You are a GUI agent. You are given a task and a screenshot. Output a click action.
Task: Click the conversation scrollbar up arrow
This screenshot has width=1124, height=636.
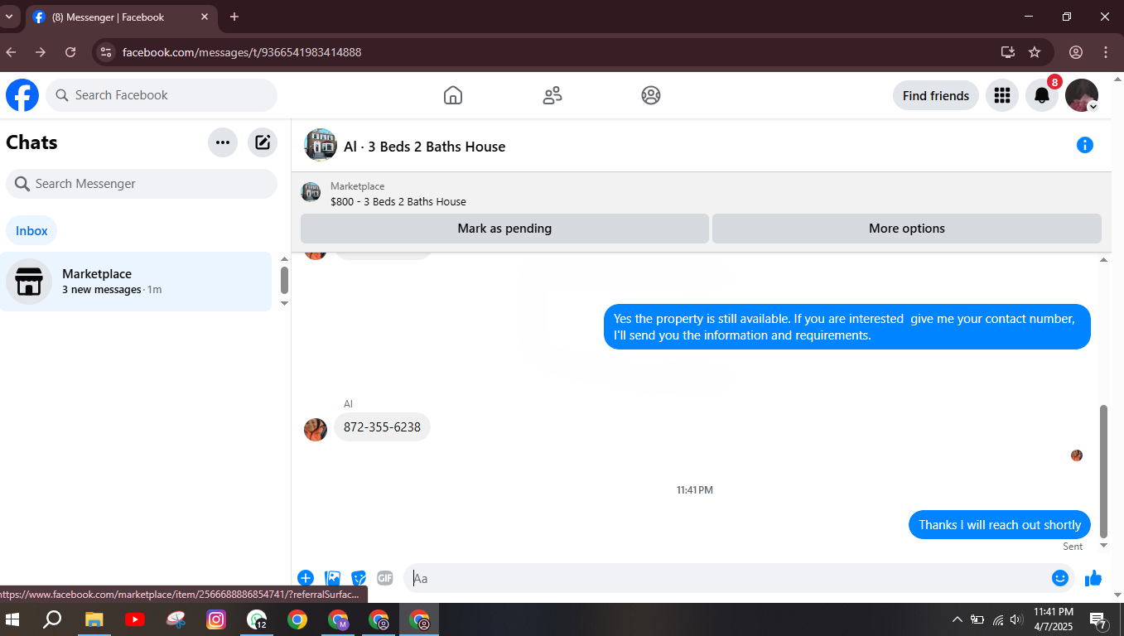[x=1102, y=260]
